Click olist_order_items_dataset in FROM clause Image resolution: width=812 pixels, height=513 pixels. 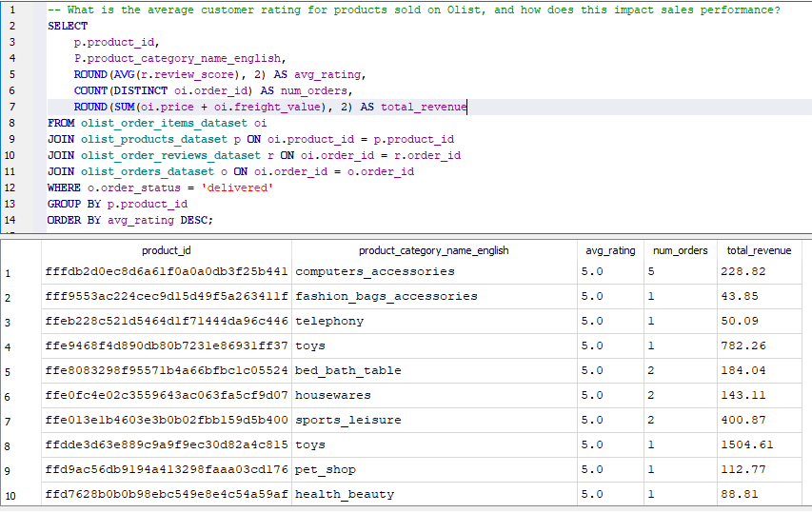164,123
